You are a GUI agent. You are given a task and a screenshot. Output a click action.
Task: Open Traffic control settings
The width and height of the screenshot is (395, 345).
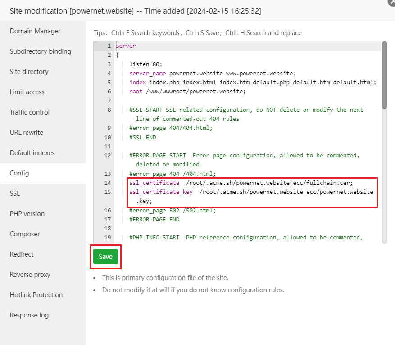pyautogui.click(x=30, y=112)
